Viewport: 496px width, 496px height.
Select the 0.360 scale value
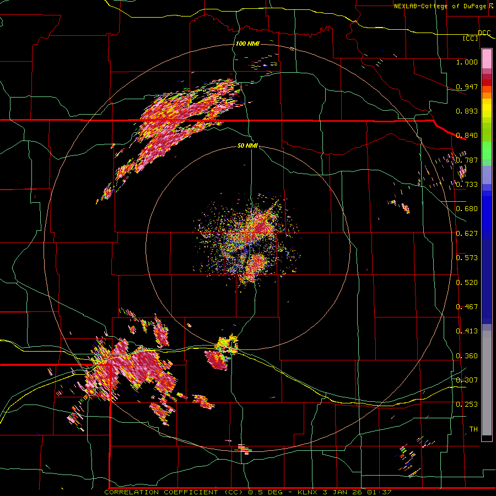pos(467,356)
